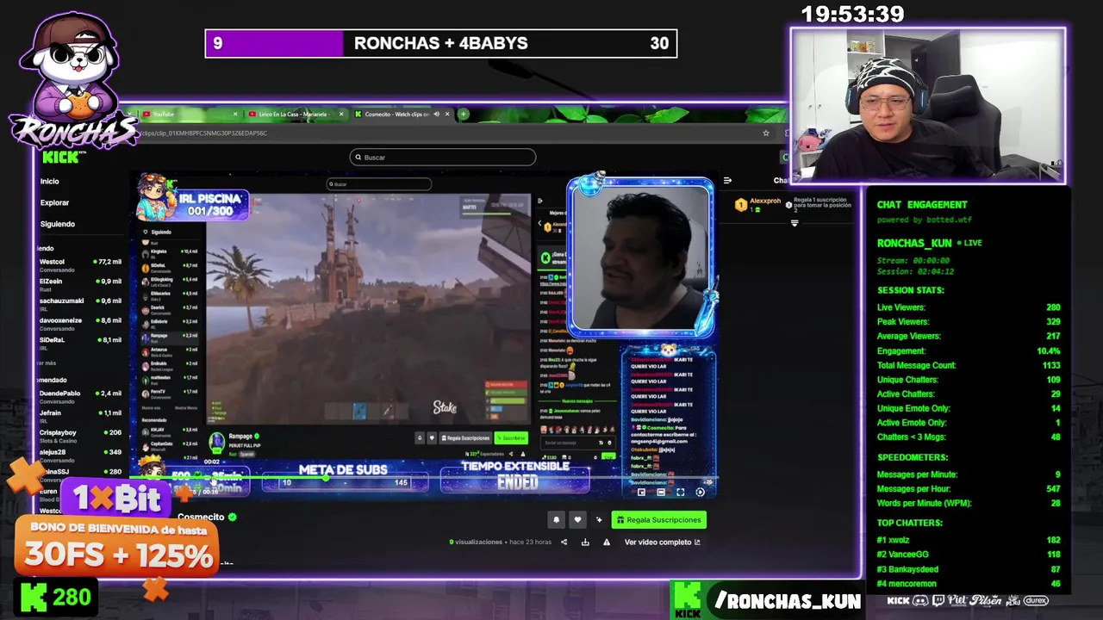Close the Cosmecito Kick tab
This screenshot has height=620, width=1103.
447,114
